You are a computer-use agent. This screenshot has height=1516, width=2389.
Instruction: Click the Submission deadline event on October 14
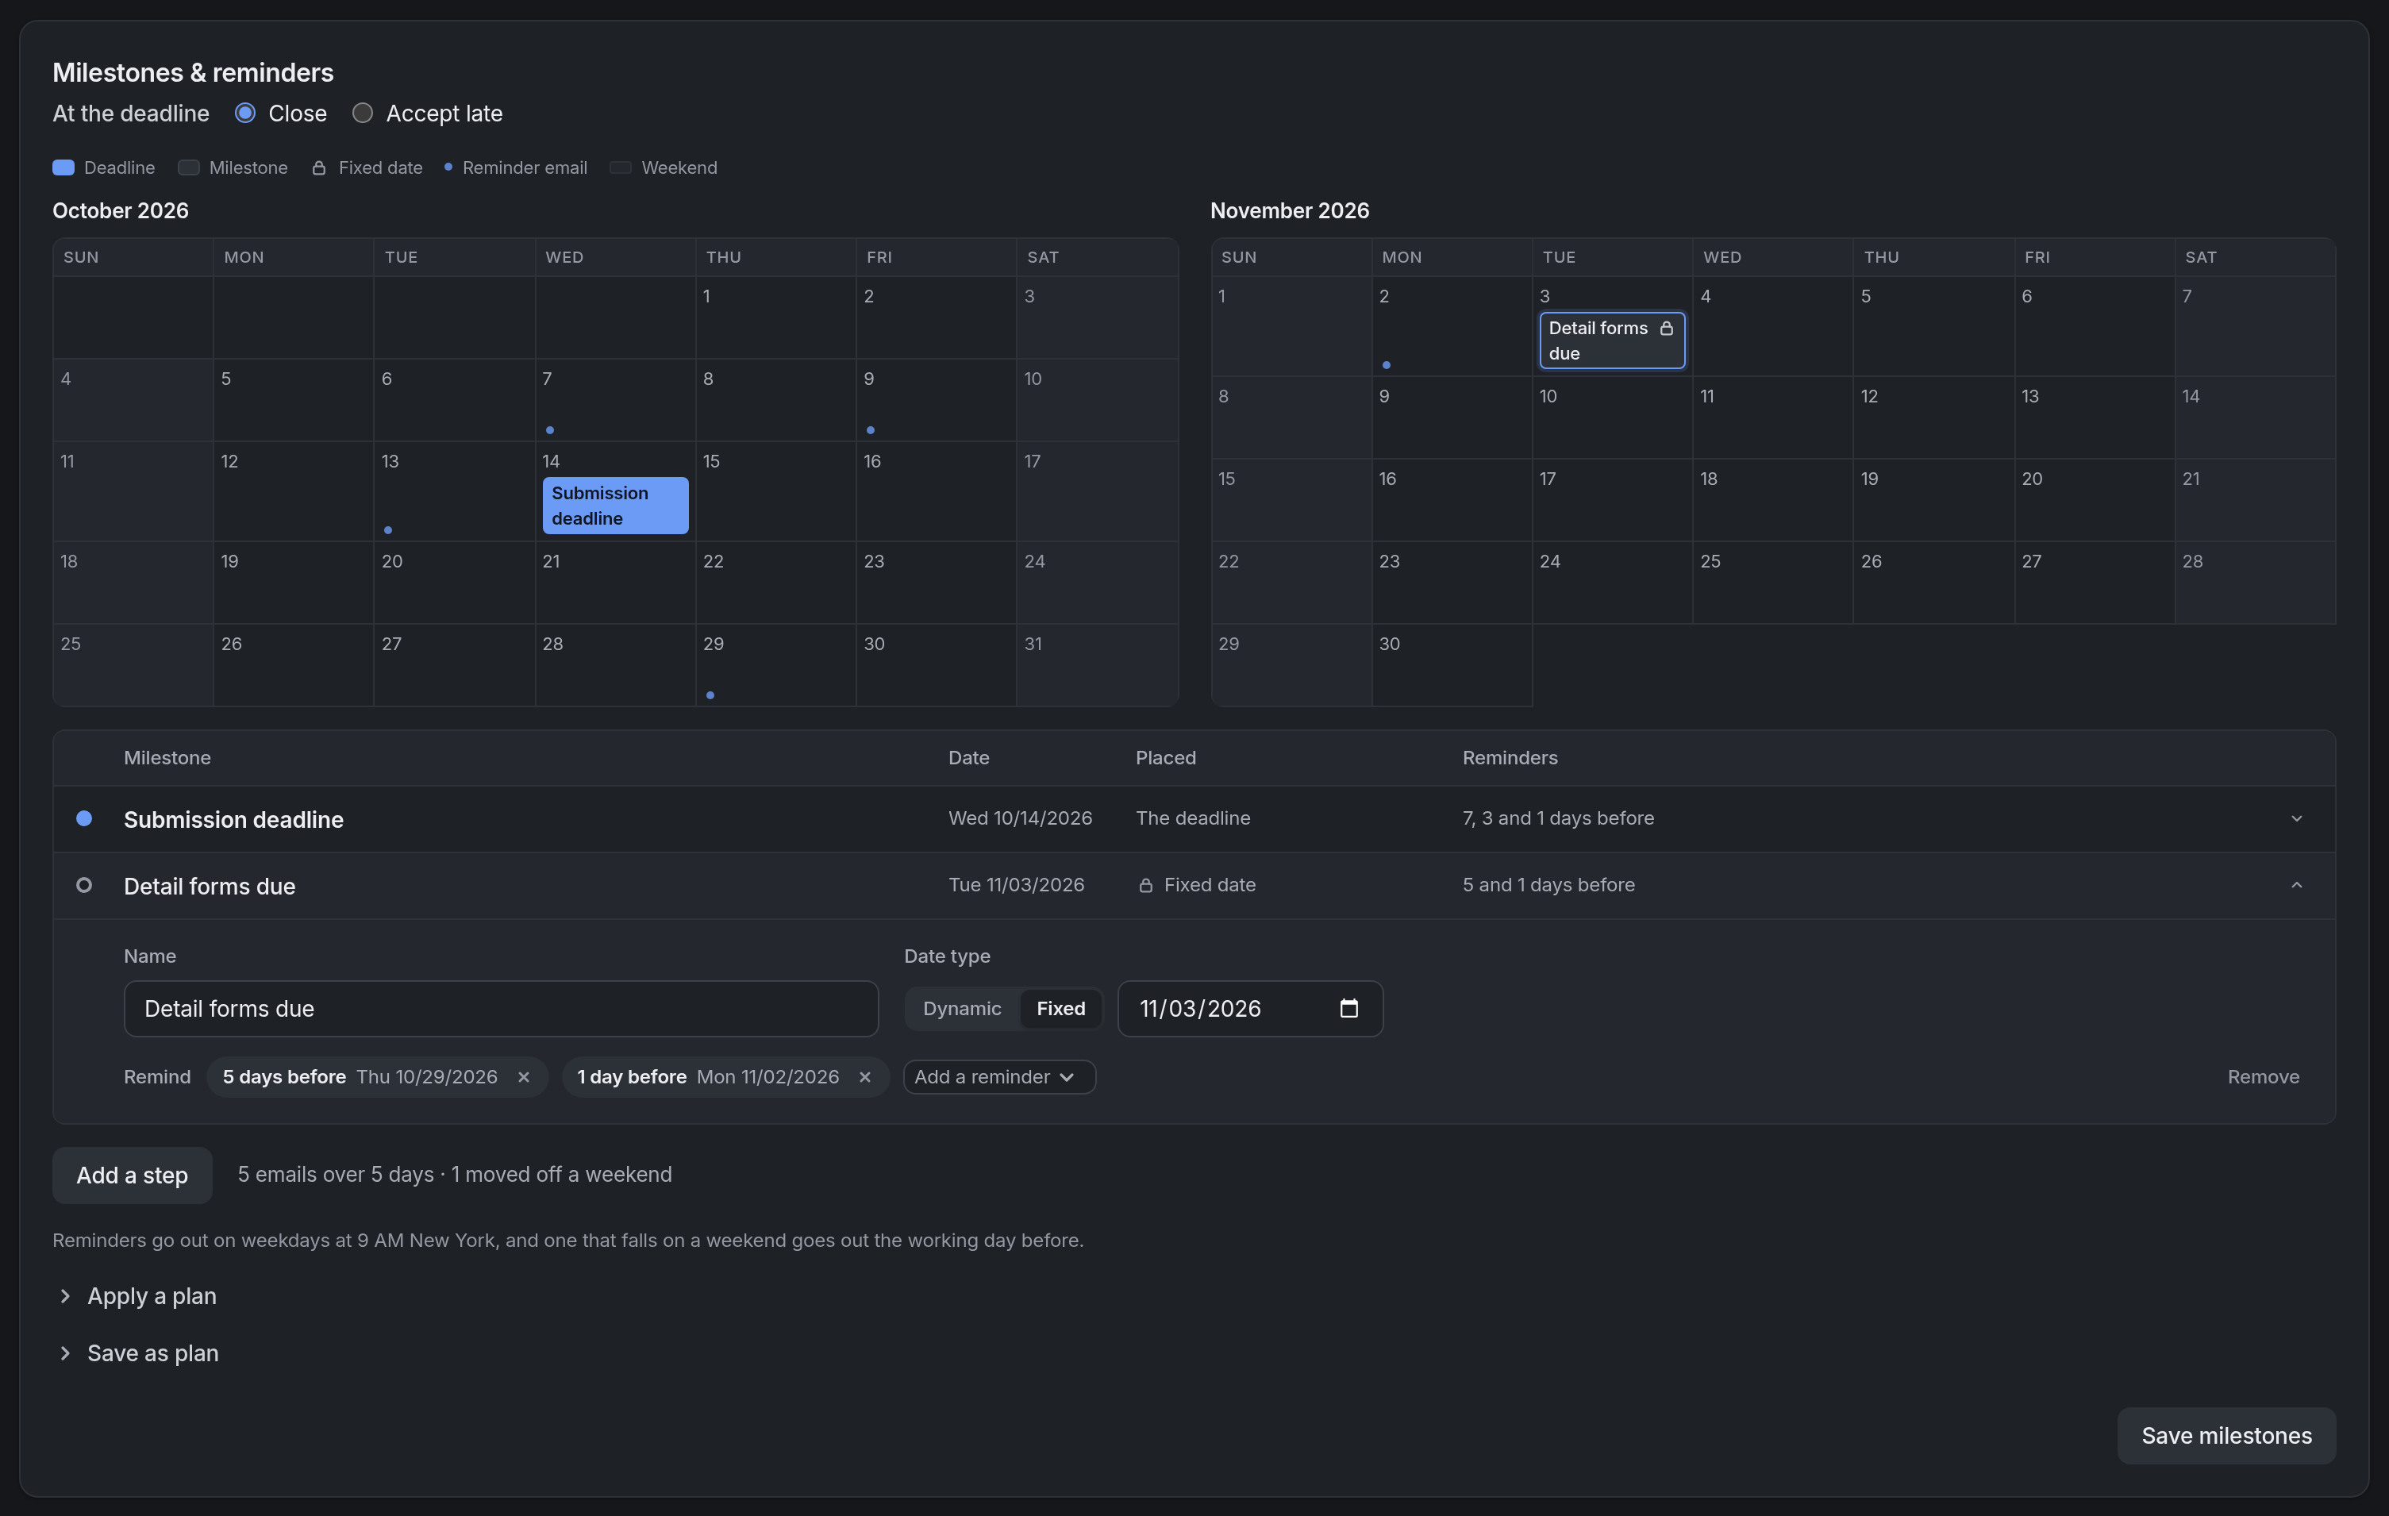pyautogui.click(x=615, y=506)
